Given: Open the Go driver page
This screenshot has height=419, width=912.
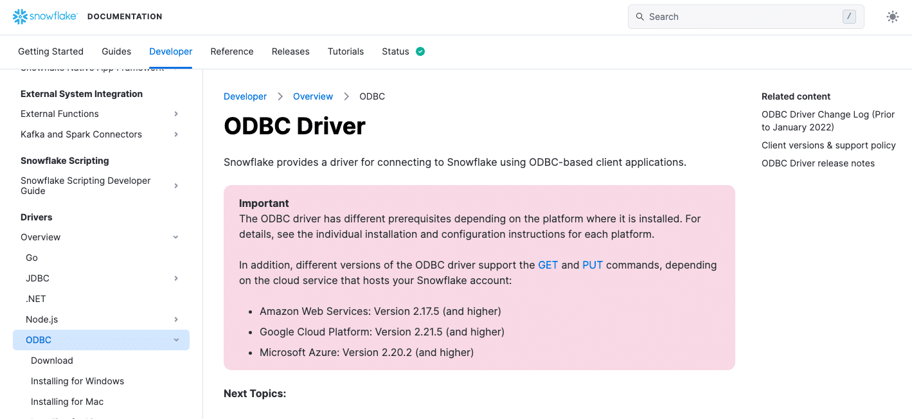Looking at the screenshot, I should tap(31, 258).
